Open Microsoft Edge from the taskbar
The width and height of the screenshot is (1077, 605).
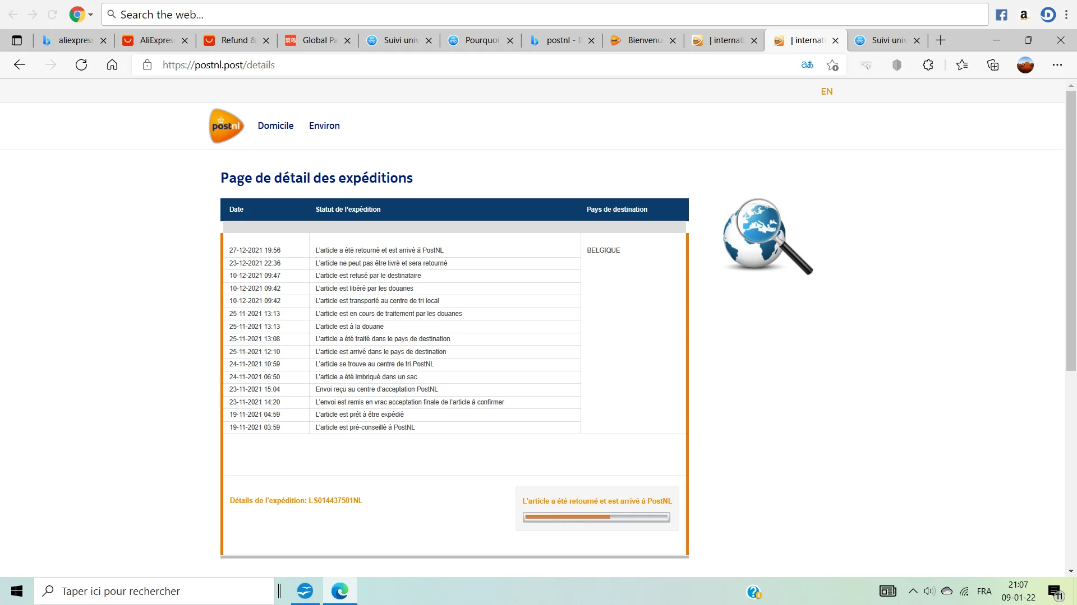[339, 591]
